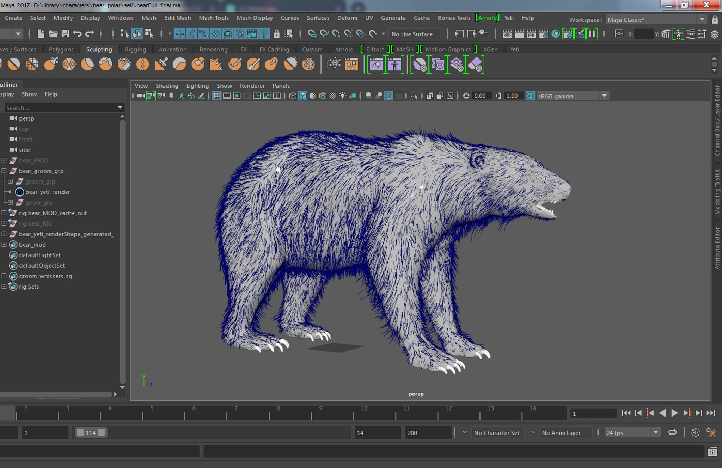Open the Arnold menu
This screenshot has height=468, width=722.
coord(487,18)
